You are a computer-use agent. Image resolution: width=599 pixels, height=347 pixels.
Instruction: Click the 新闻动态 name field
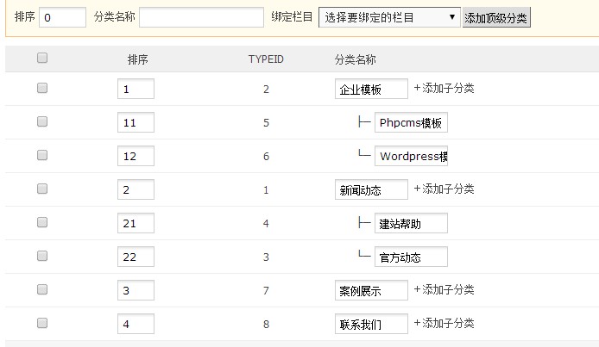[371, 189]
